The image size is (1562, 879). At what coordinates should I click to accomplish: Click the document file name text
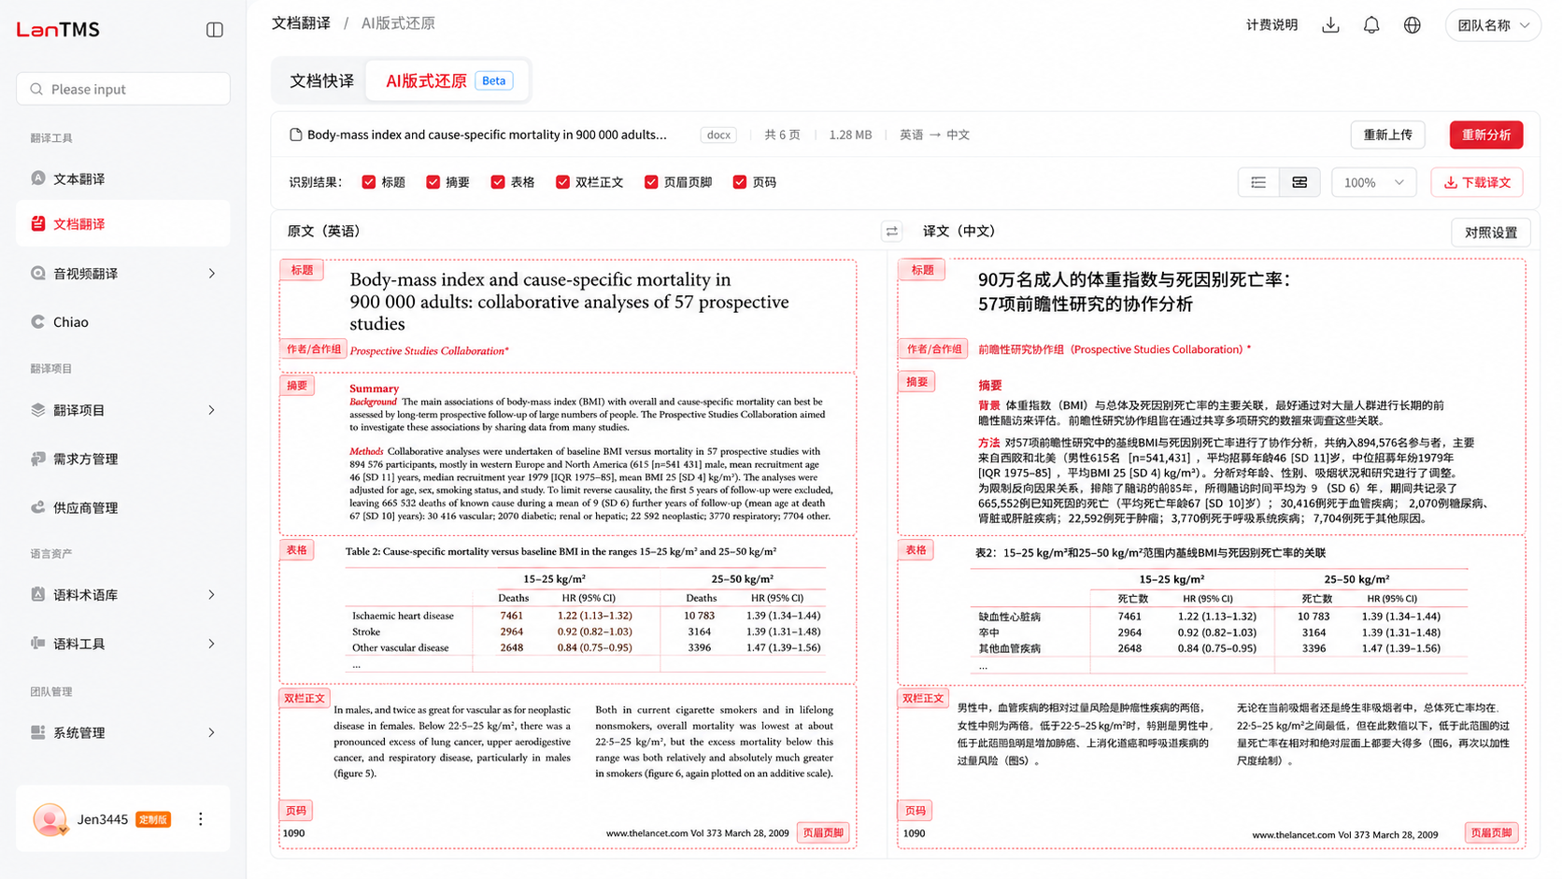487,135
